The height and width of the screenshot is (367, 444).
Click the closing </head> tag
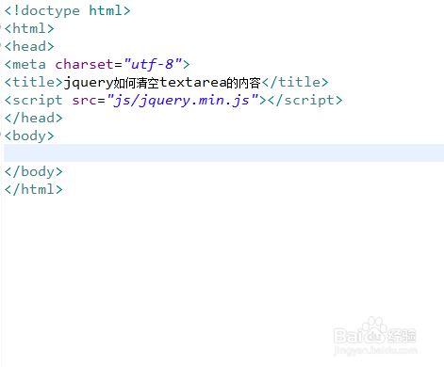tap(34, 119)
